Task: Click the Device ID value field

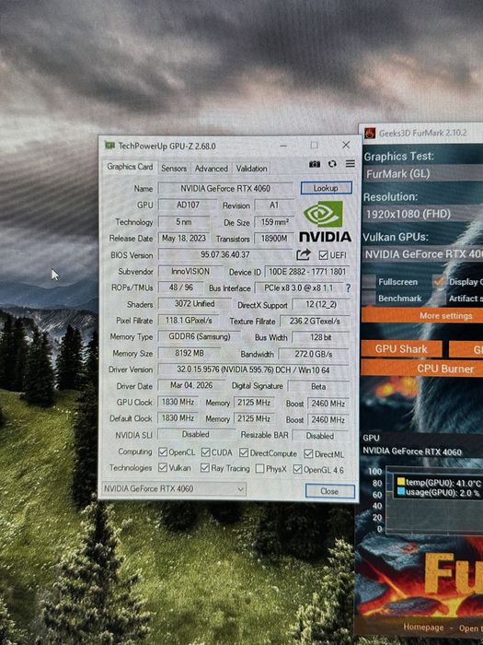Action: [307, 272]
